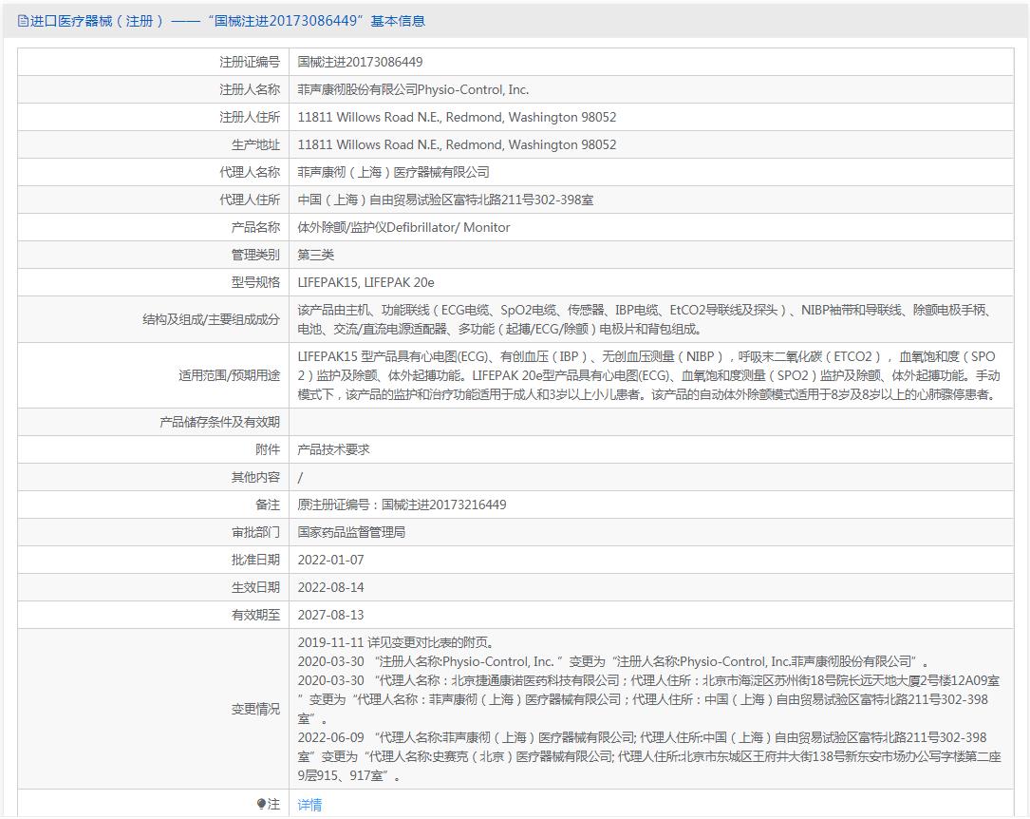1030x819 pixels.
Task: Select product name Defibrillator/ Monitor value
Action: (x=403, y=227)
